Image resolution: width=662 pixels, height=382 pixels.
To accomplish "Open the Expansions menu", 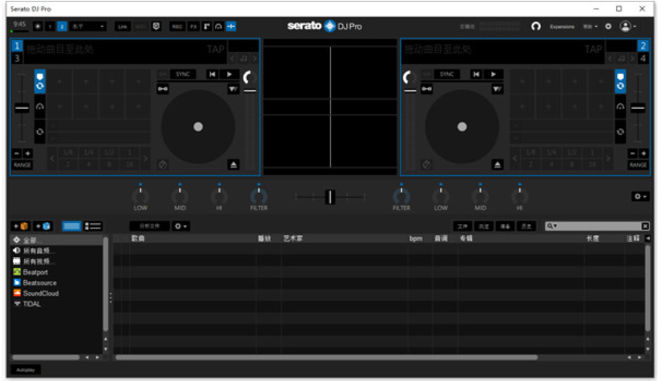I will [562, 26].
